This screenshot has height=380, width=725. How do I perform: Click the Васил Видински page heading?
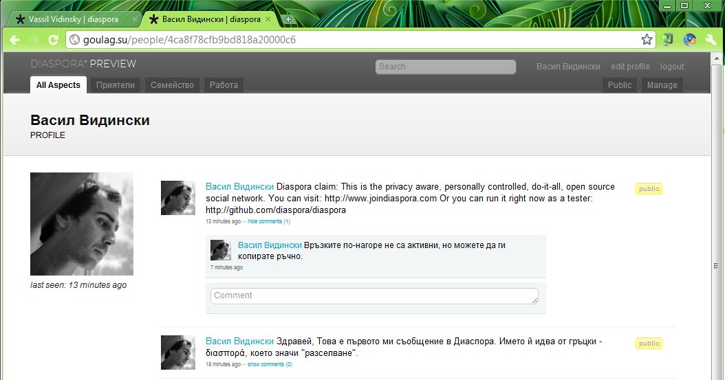tap(90, 120)
